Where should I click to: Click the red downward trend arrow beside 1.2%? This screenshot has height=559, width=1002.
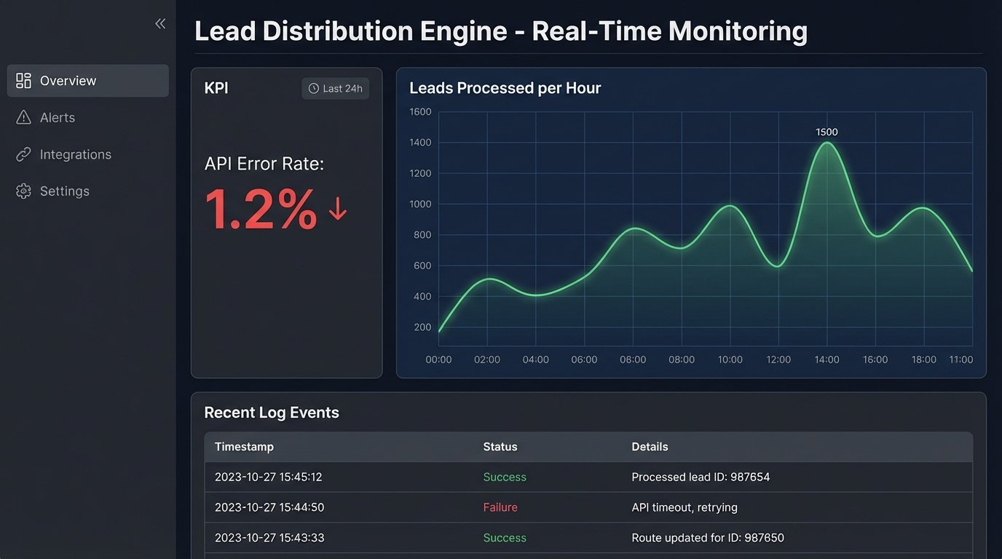coord(336,210)
